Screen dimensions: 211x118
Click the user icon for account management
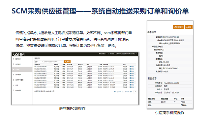click(x=14, y=80)
